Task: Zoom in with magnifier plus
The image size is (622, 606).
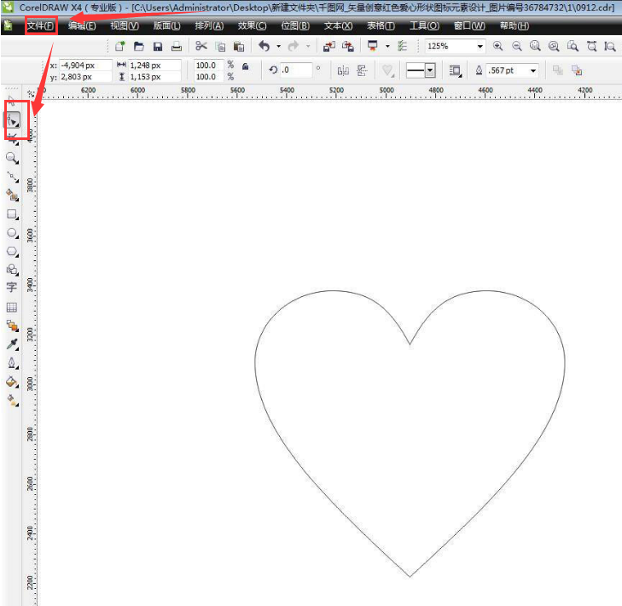Action: click(497, 46)
